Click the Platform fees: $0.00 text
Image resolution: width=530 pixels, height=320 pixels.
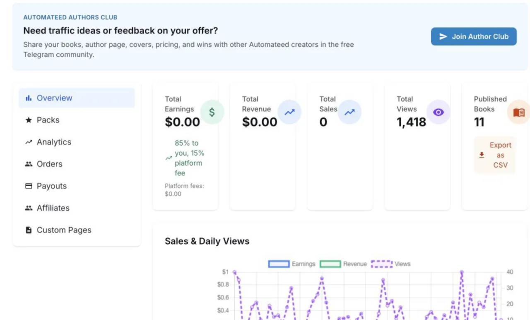184,190
